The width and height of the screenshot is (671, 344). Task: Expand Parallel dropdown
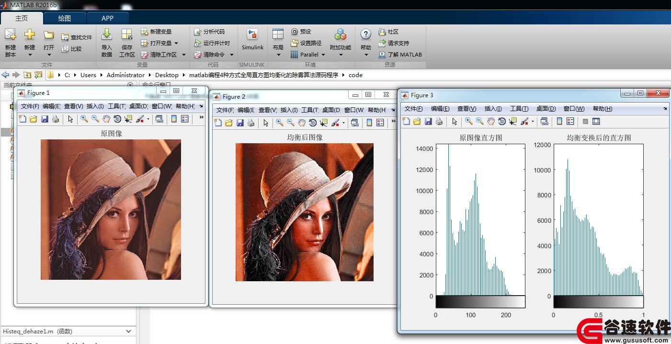[x=323, y=55]
